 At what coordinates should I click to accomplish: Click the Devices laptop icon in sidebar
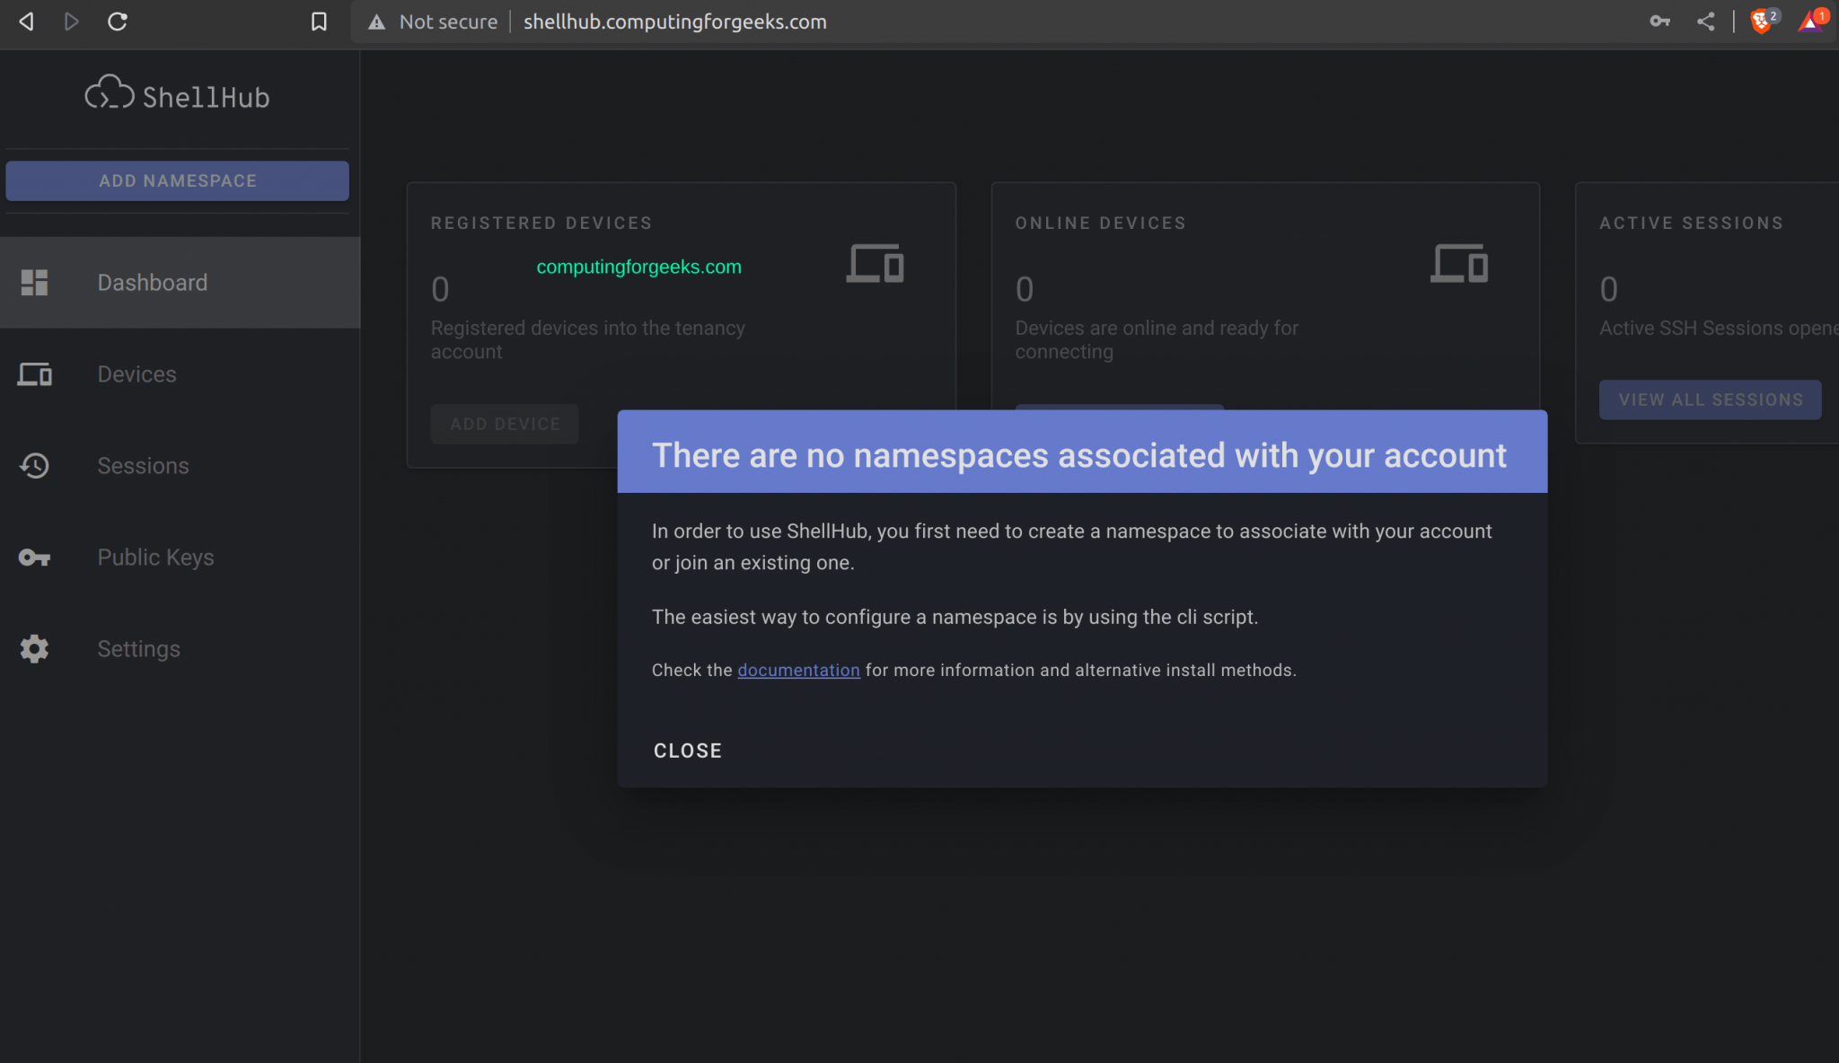coord(34,374)
